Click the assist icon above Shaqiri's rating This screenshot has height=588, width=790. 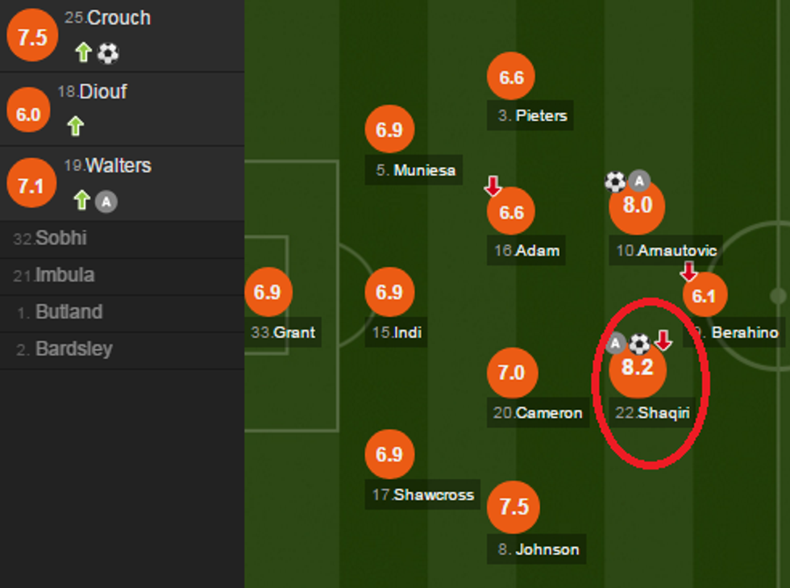(x=616, y=344)
